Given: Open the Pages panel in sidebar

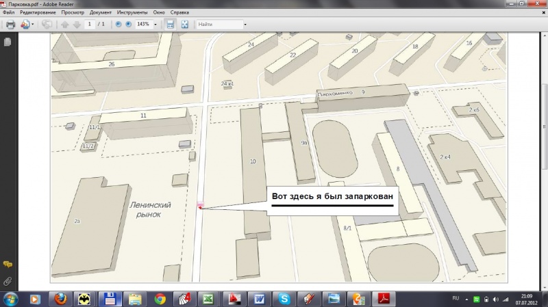Looking at the screenshot, I should (8, 42).
